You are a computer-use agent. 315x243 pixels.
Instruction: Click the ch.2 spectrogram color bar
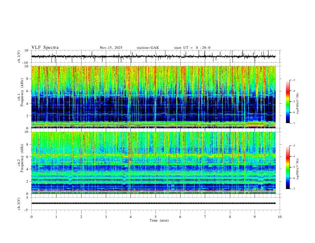click(x=288, y=167)
